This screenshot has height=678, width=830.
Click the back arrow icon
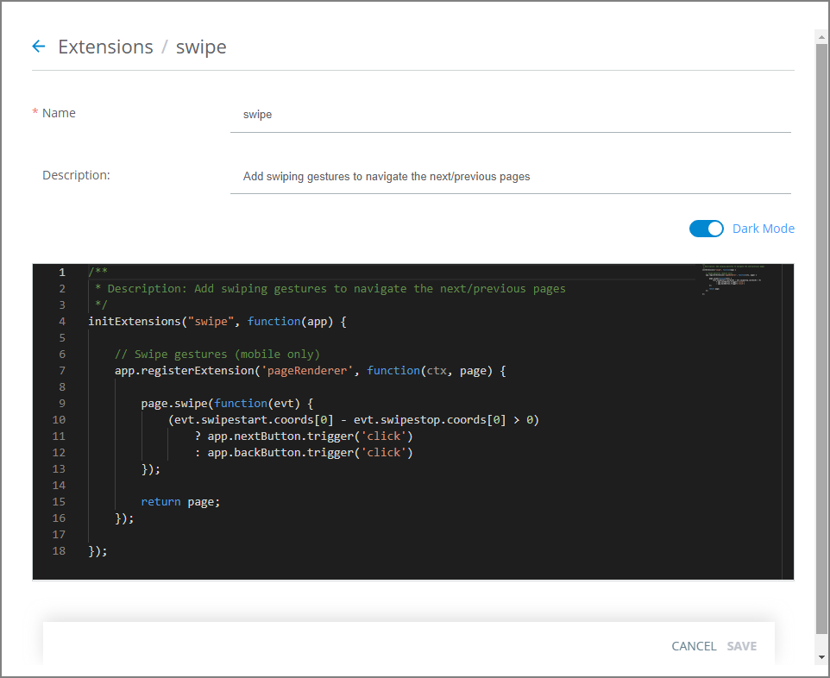(39, 47)
